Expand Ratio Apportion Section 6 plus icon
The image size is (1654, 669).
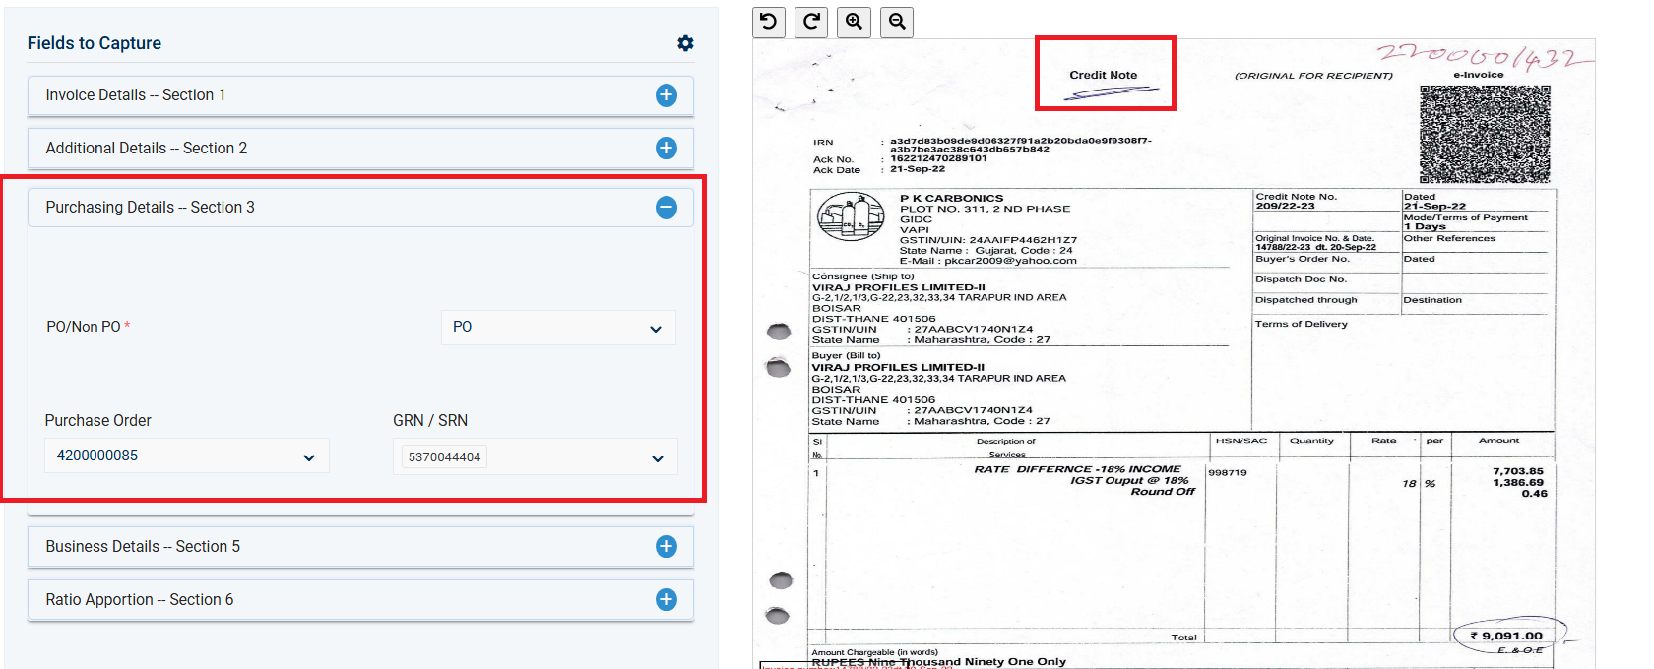point(667,599)
